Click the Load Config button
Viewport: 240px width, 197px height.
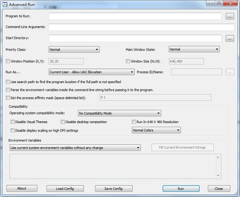tap(65, 188)
